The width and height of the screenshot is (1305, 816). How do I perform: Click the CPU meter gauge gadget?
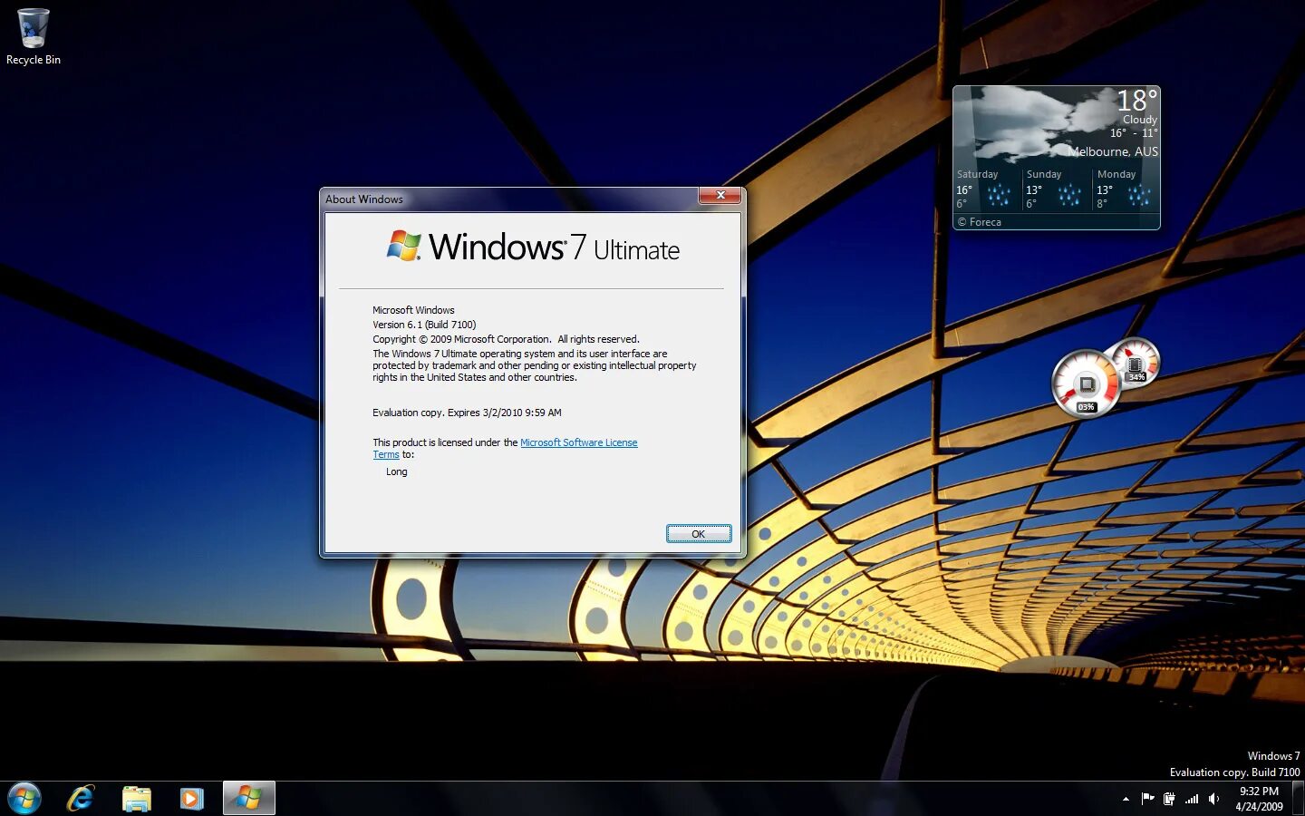coord(1086,384)
